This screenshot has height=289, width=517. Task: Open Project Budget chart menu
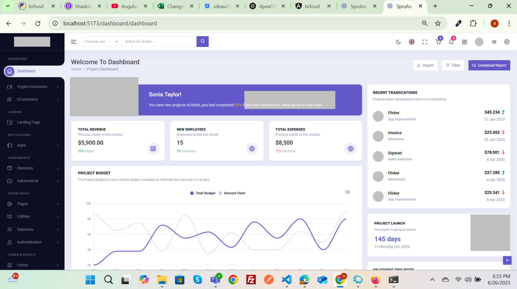coord(347,192)
